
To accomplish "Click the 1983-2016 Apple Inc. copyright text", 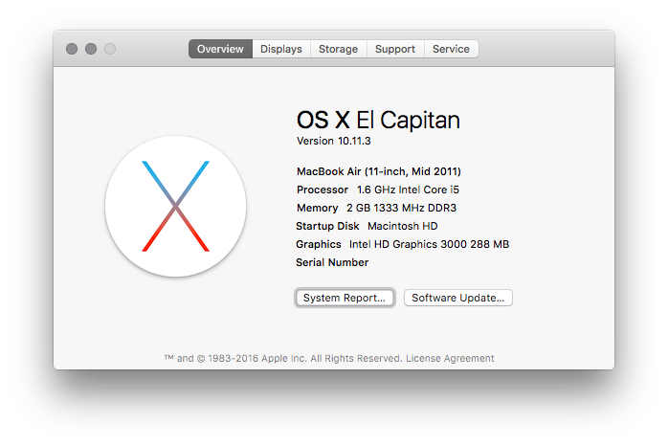I will tap(283, 358).
